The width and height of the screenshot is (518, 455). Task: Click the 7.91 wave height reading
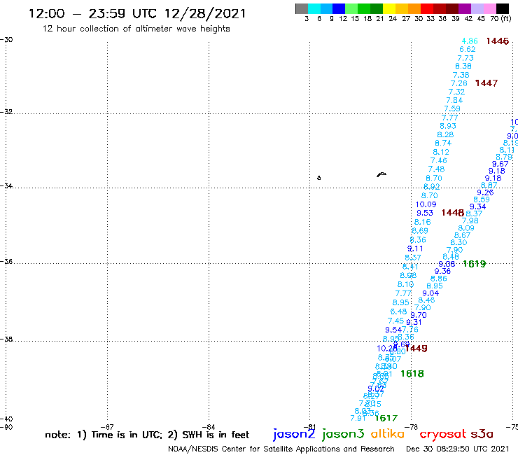click(358, 418)
